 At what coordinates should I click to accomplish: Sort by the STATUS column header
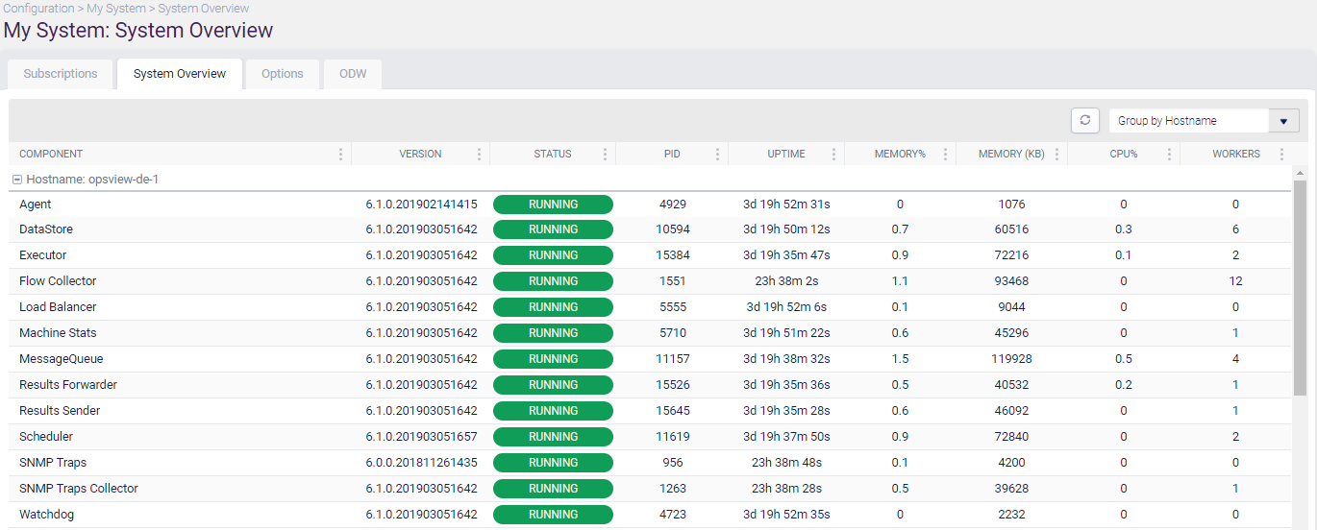click(x=553, y=154)
